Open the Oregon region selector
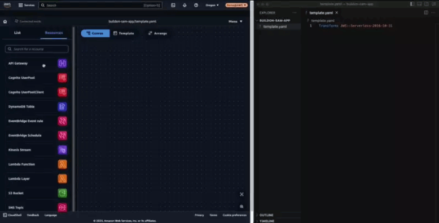 point(212,5)
